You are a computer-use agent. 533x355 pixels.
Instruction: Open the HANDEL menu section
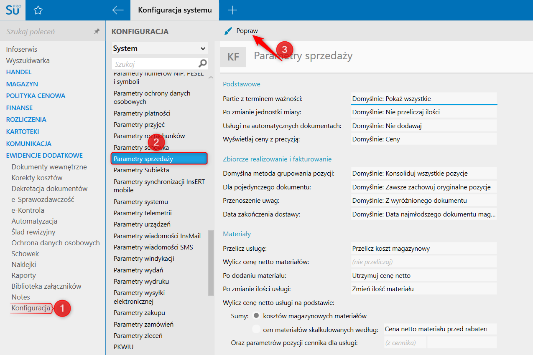point(19,72)
